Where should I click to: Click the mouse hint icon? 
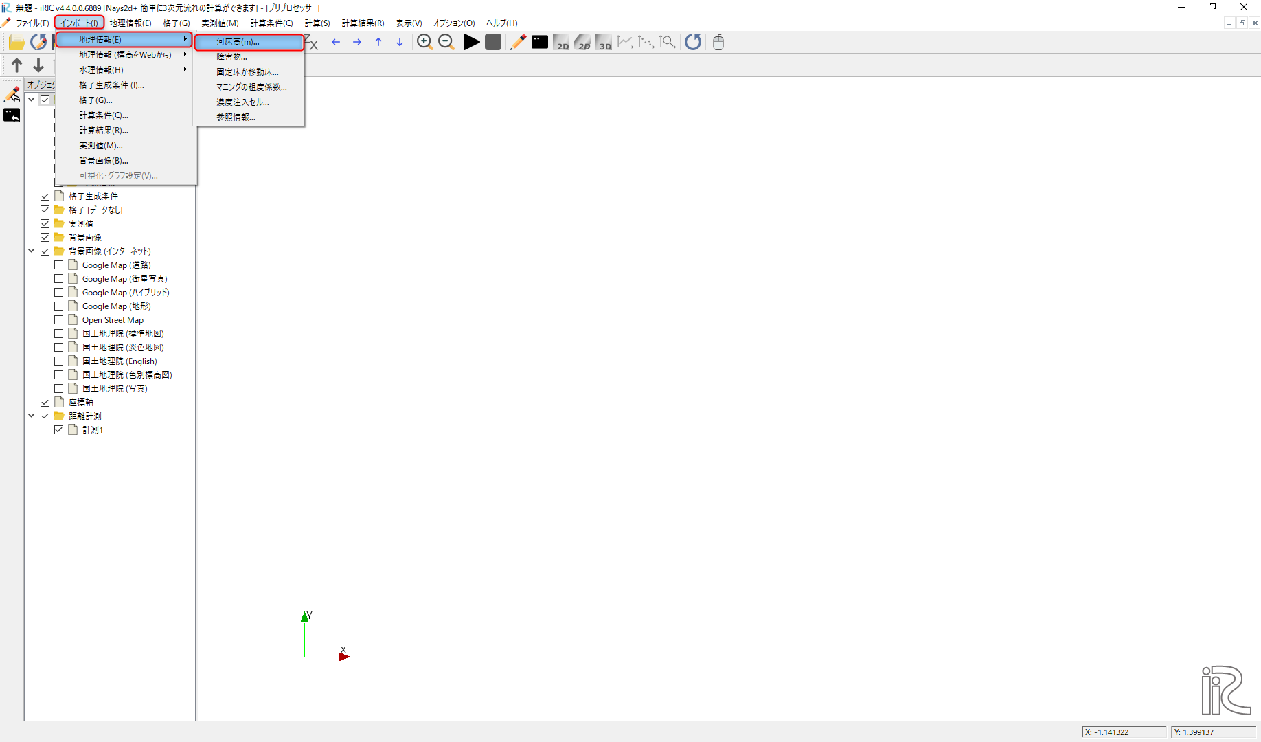point(718,43)
